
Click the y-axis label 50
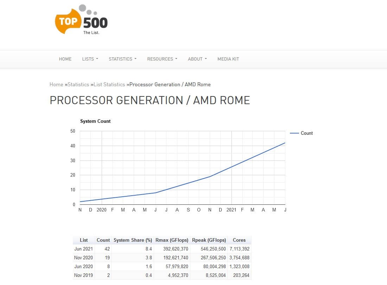pos(72,131)
